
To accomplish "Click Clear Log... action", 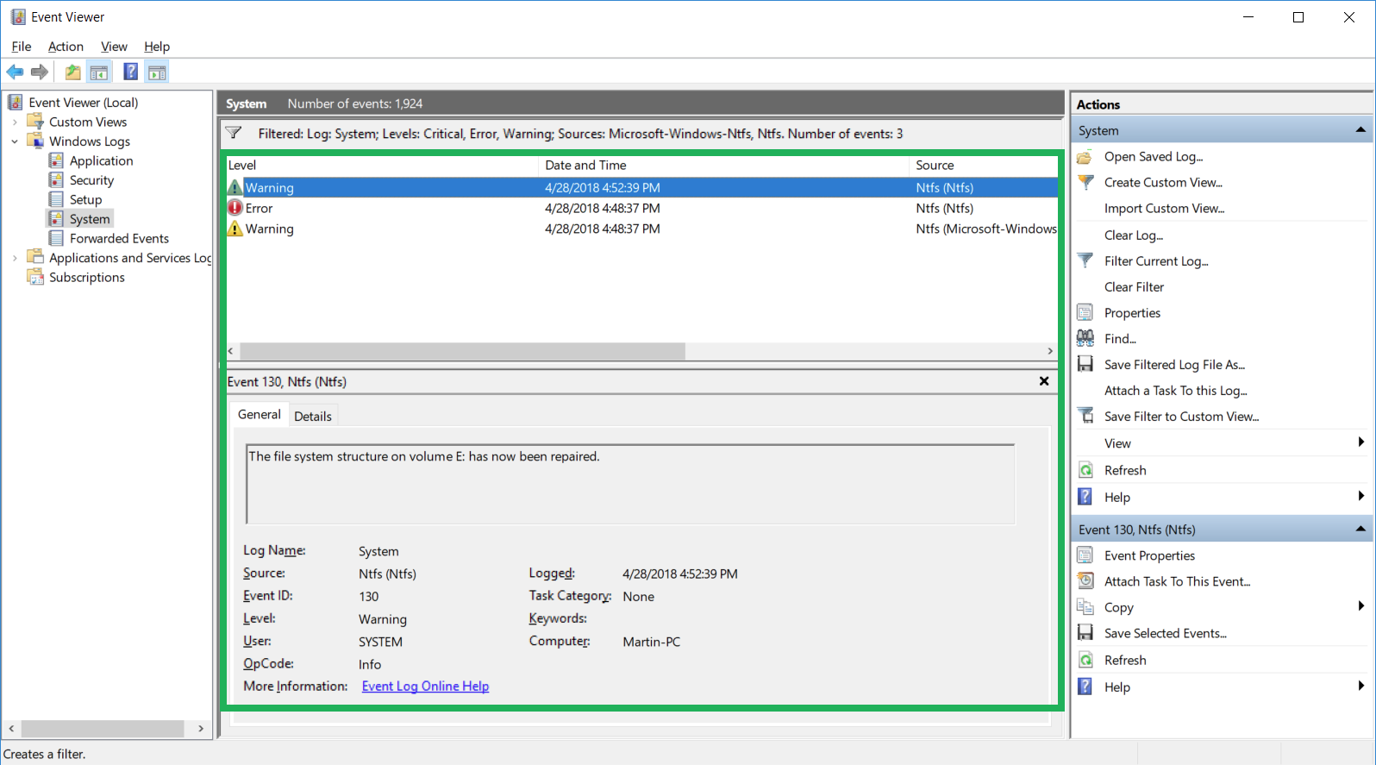I will click(x=1134, y=235).
